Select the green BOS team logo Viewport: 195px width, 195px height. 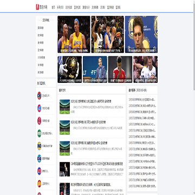pos(39,133)
